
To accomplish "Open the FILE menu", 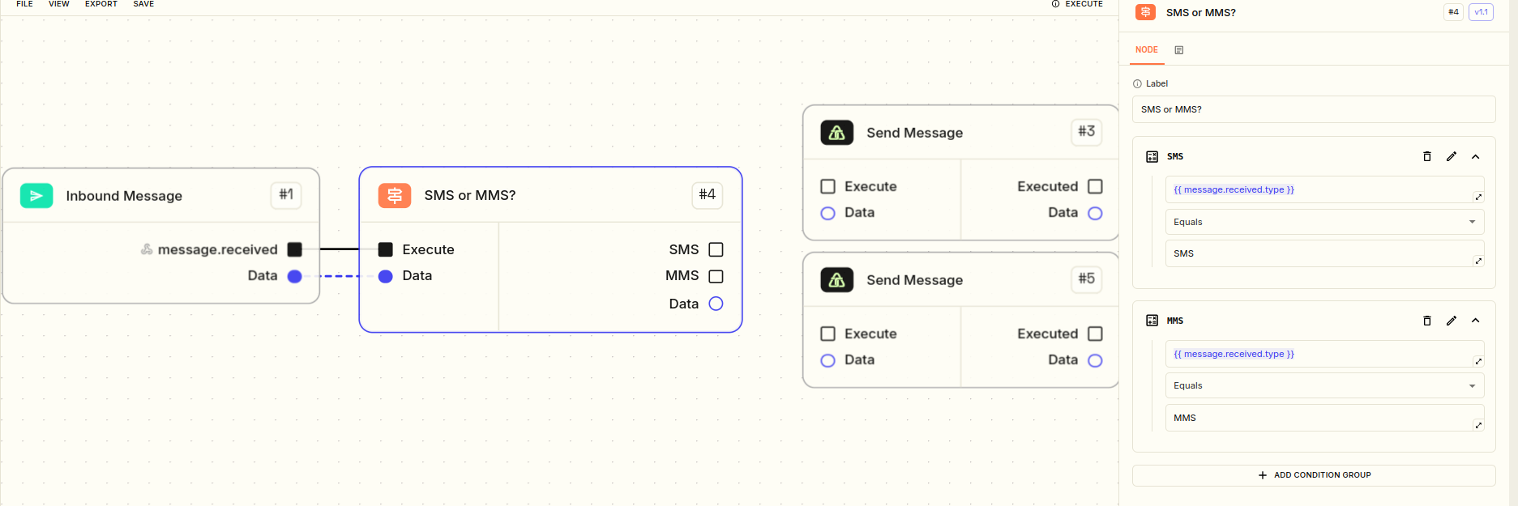I will click(25, 4).
